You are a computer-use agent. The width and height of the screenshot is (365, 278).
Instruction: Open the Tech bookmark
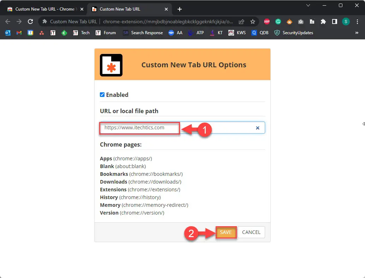[x=81, y=33]
